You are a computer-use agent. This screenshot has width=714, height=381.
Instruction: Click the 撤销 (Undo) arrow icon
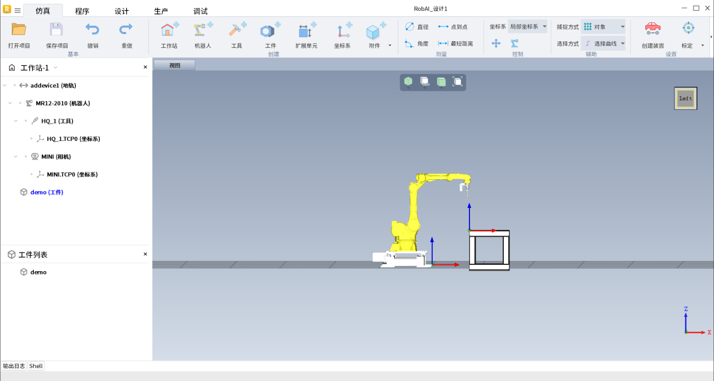pyautogui.click(x=92, y=30)
